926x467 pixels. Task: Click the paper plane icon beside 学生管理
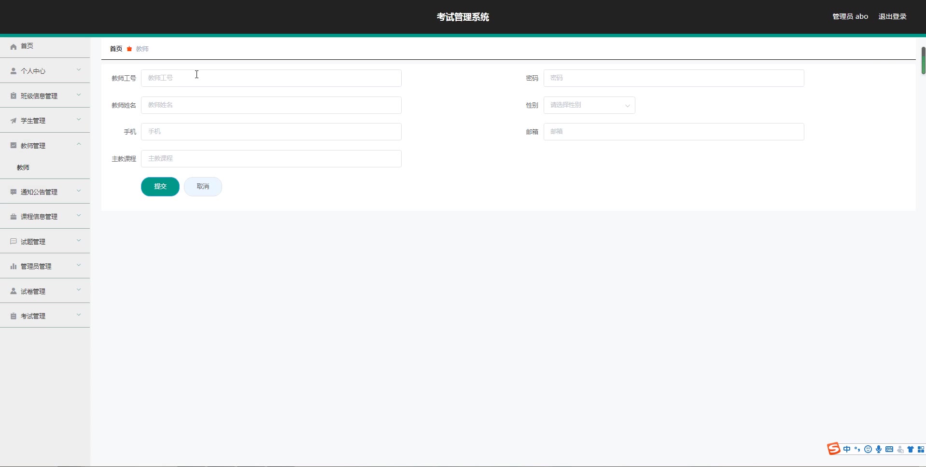[x=14, y=121]
